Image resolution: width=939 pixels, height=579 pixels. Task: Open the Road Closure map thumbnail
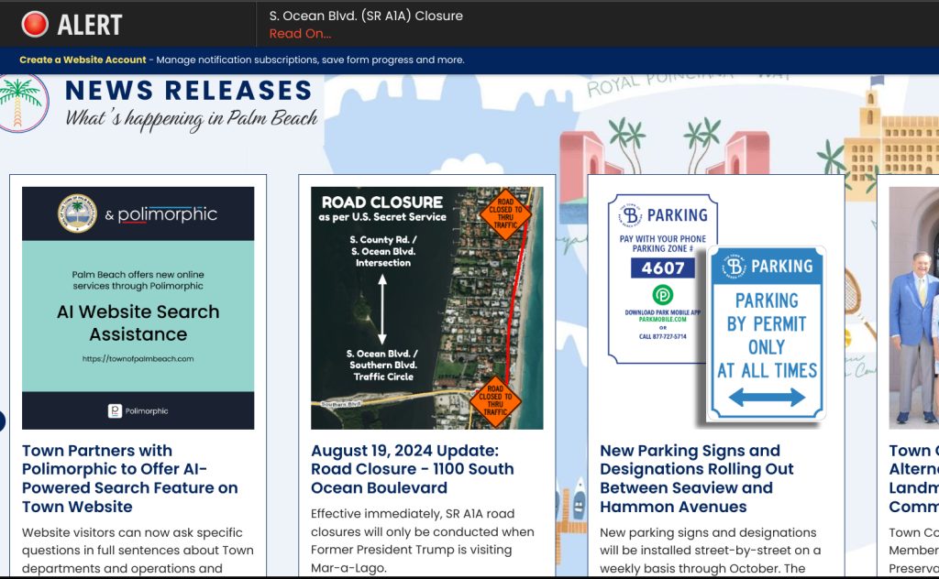[x=427, y=308]
